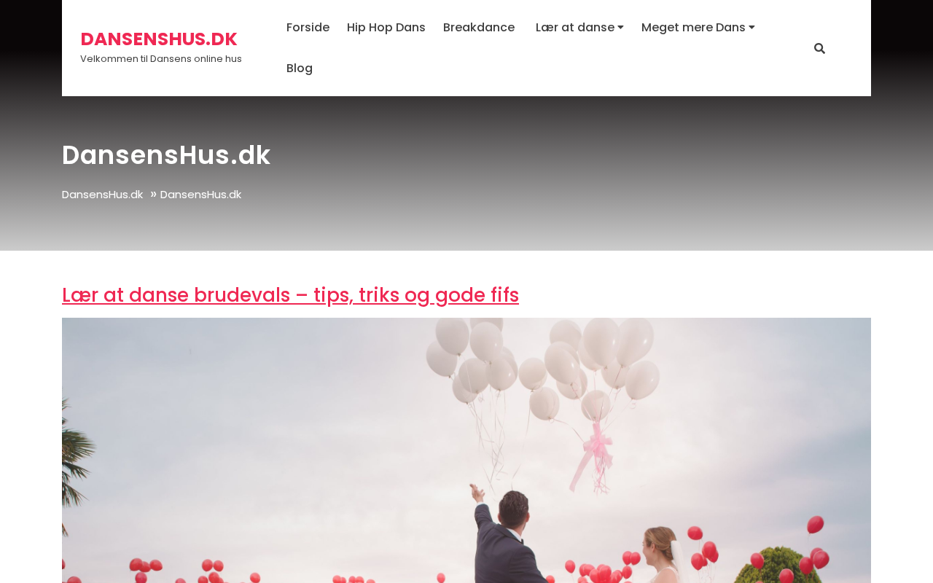Expand the Meget mere Dans dropdown caret
933x583 pixels.
pyautogui.click(x=752, y=28)
